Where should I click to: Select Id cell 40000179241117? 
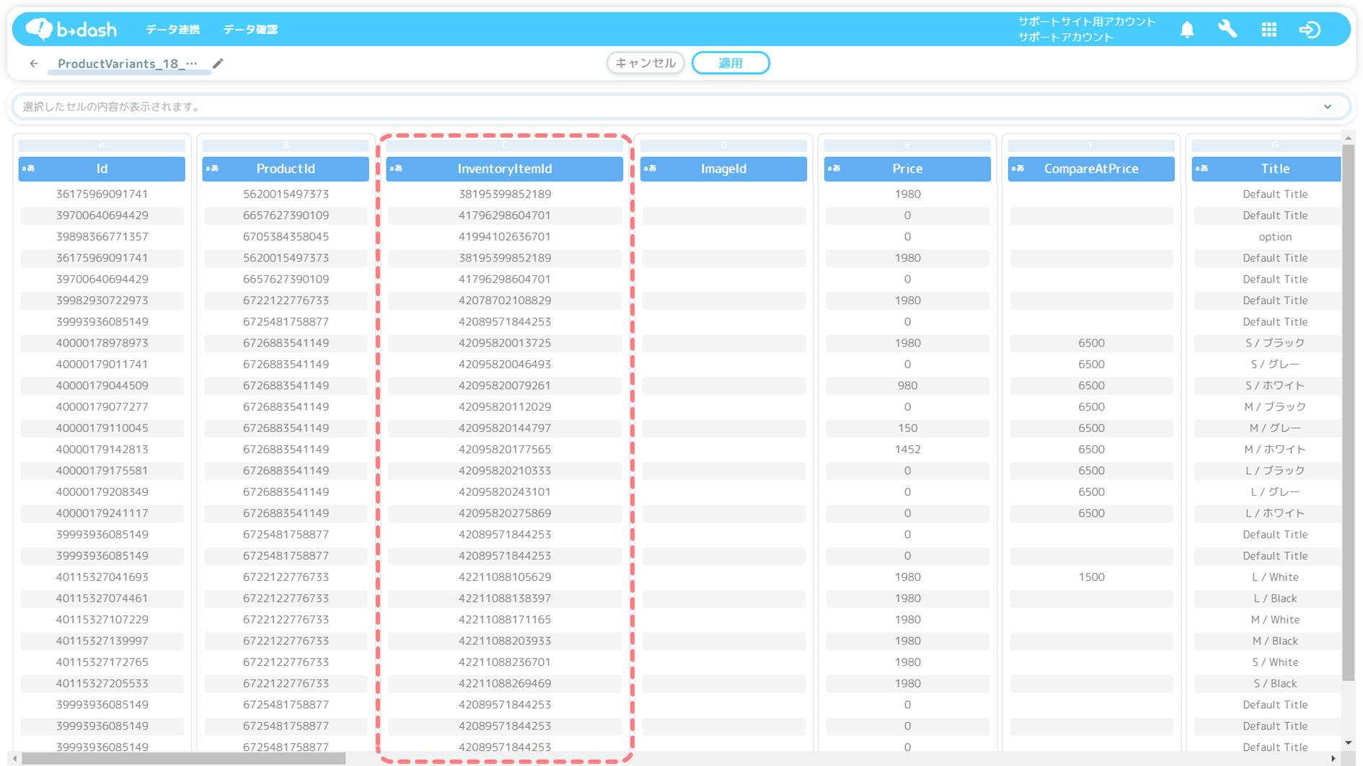point(102,513)
